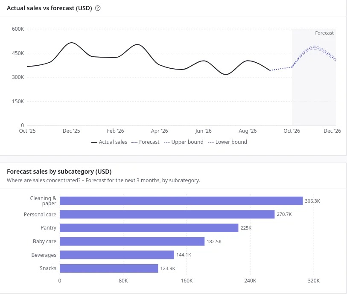Click the 123.9K value label

pos(168,268)
